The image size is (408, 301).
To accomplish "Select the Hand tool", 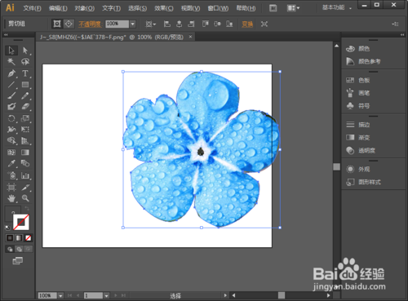I will point(11,198).
